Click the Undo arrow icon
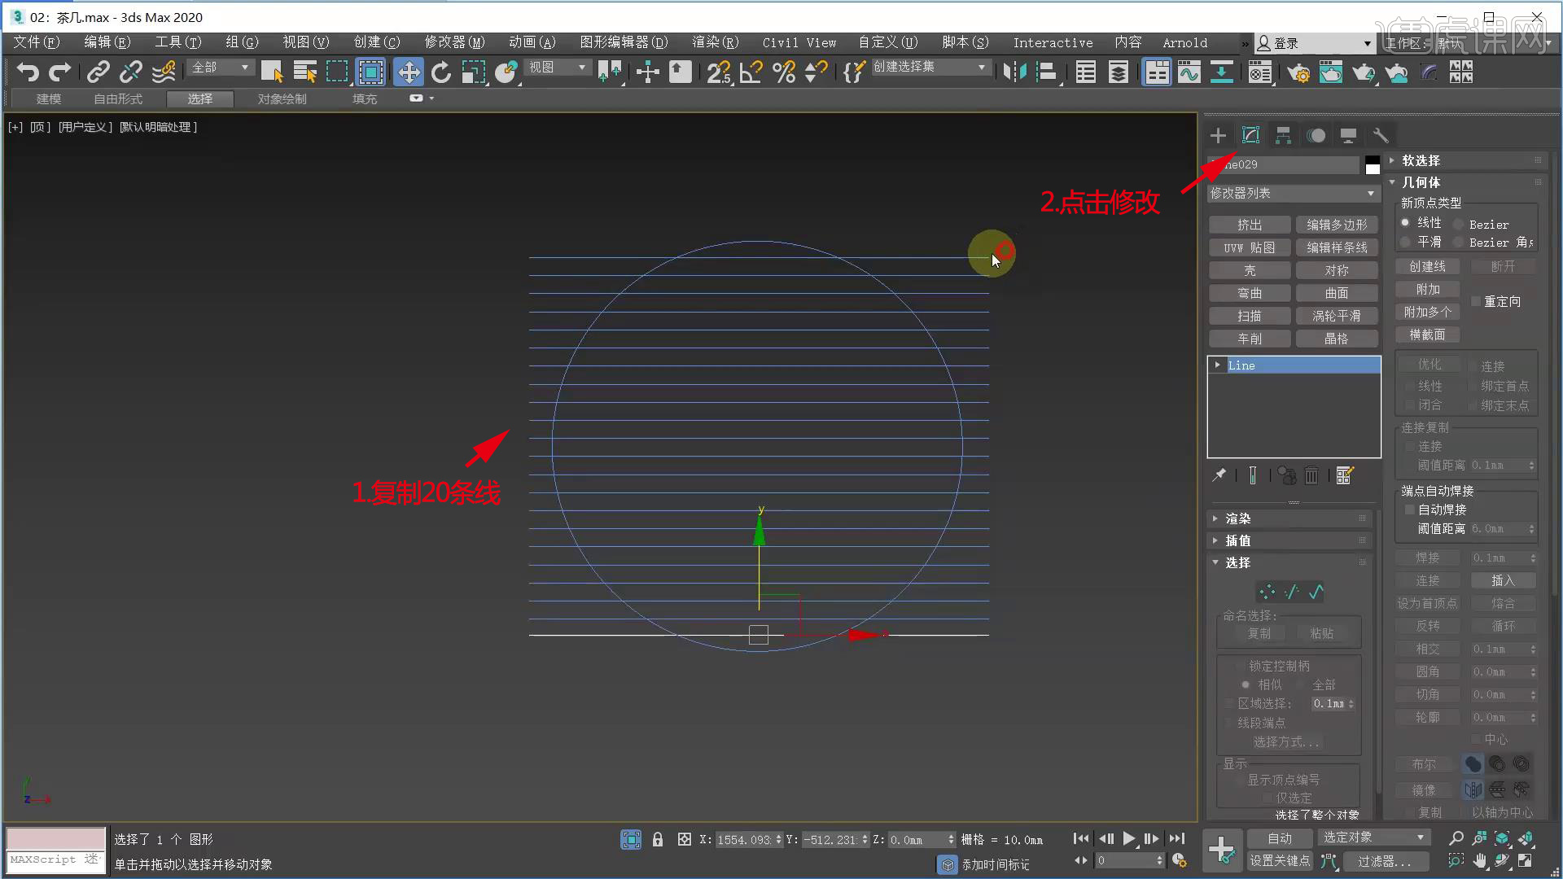The image size is (1563, 879). pyautogui.click(x=28, y=72)
